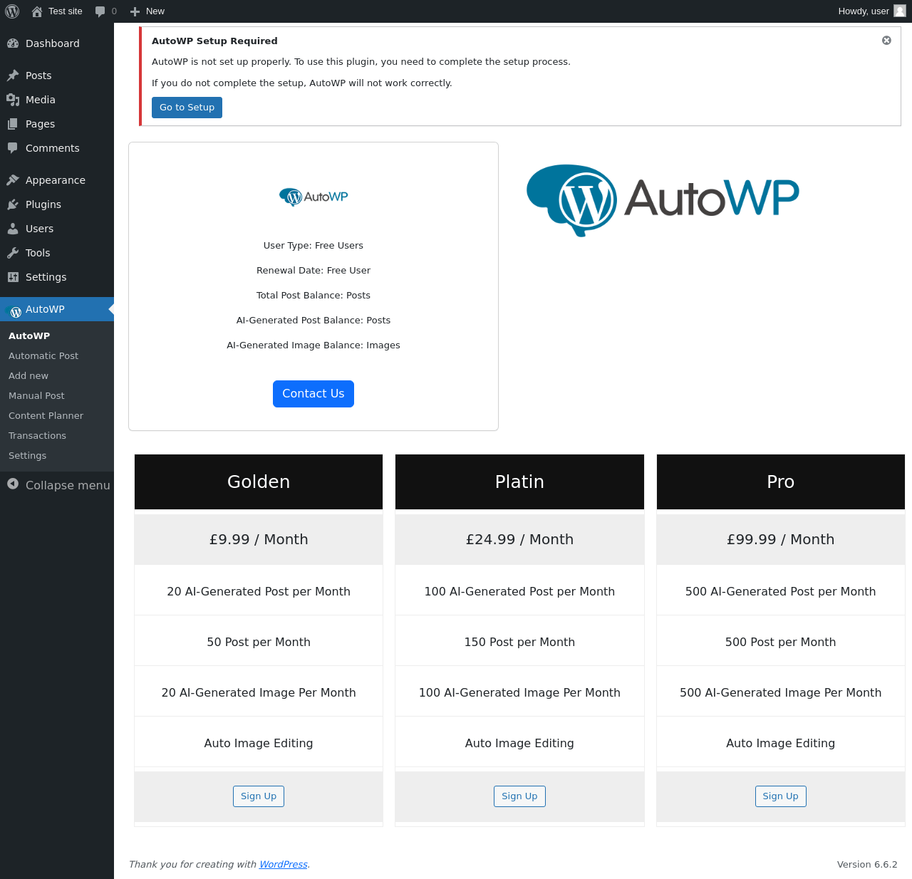The height and width of the screenshot is (879, 912).
Task: Dismiss the AutoWP Setup Required notice
Action: tap(886, 41)
